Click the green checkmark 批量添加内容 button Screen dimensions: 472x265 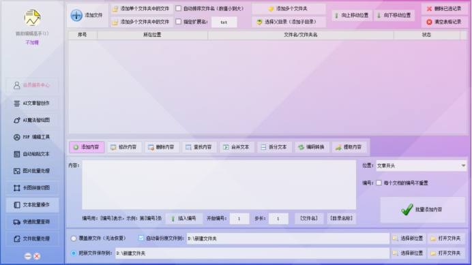pos(422,210)
